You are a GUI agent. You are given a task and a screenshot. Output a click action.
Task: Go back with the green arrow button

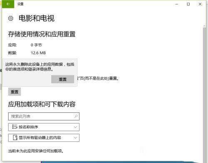click(x=8, y=4)
